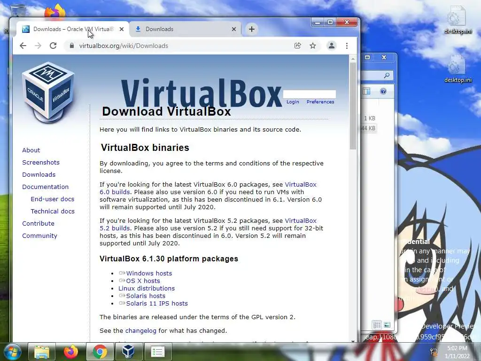Open the Chrome profile icon
Image resolution: width=481 pixels, height=361 pixels.
[x=332, y=46]
